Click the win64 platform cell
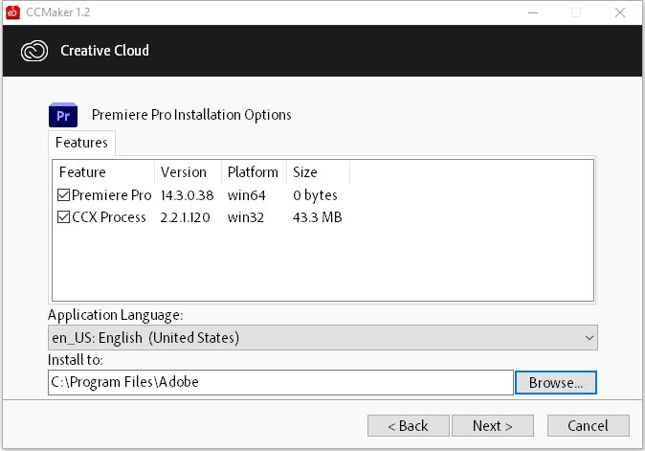 [x=246, y=195]
